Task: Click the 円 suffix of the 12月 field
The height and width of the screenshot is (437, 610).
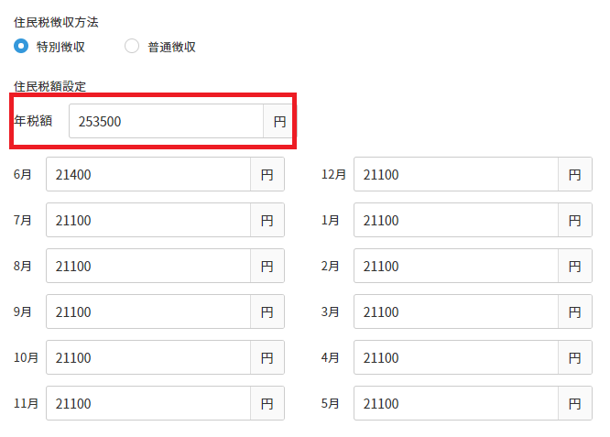Action: pos(575,174)
